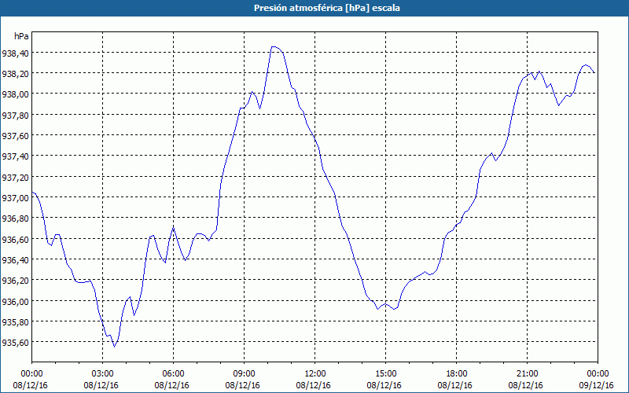Click the 935,80 y-axis label
Viewport: 629px width, 393px height.
coord(16,321)
